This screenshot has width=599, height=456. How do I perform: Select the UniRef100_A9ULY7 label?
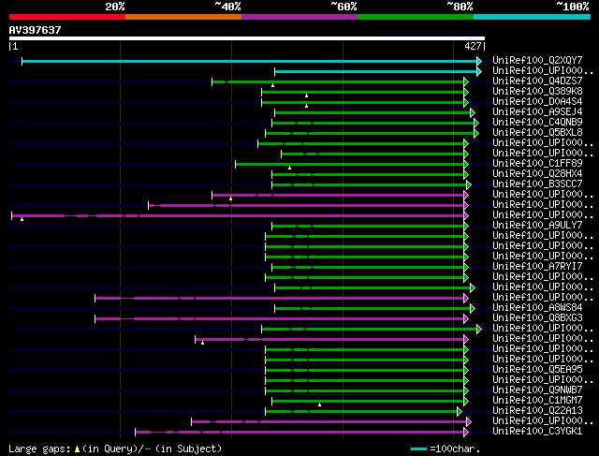(537, 225)
